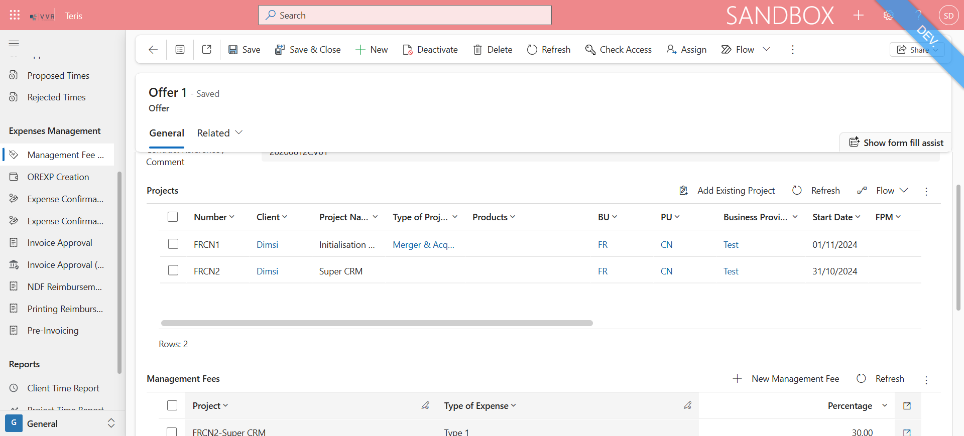Open FR business unit link in FRCN2 row

point(602,271)
